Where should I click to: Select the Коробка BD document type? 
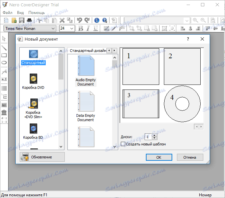coord(33,131)
